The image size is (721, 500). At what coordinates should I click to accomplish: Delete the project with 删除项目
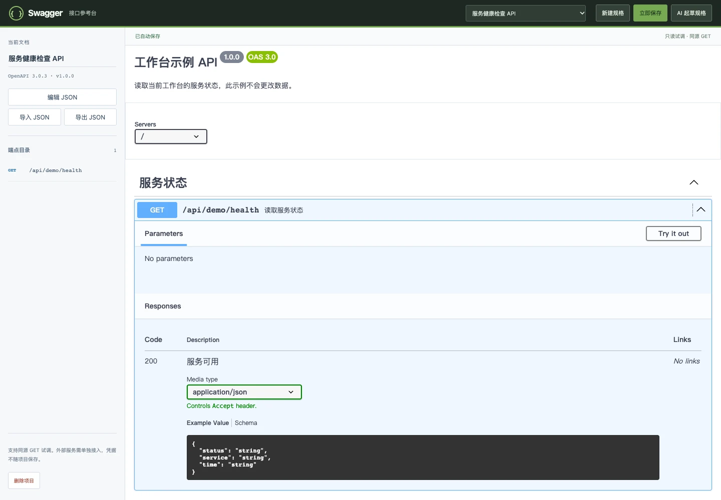point(24,480)
